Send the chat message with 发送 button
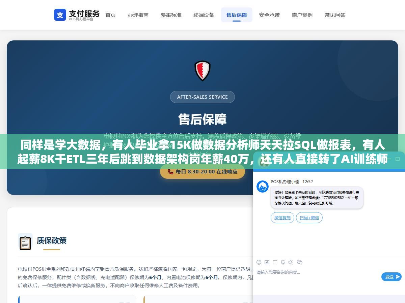Viewport: 405px width, 303px height. point(391,277)
